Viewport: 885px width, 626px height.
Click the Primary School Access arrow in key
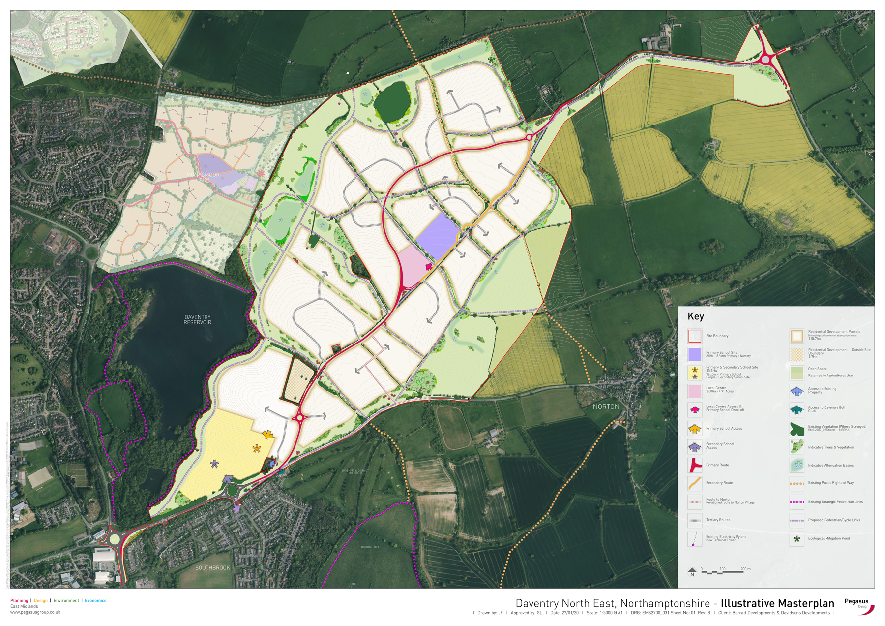coord(694,429)
